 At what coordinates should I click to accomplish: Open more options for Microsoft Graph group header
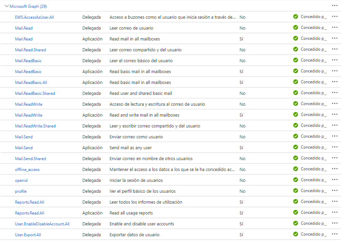coord(334,5)
